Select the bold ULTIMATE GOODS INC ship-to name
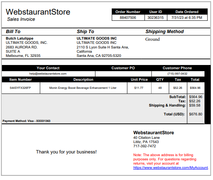 (97, 38)
